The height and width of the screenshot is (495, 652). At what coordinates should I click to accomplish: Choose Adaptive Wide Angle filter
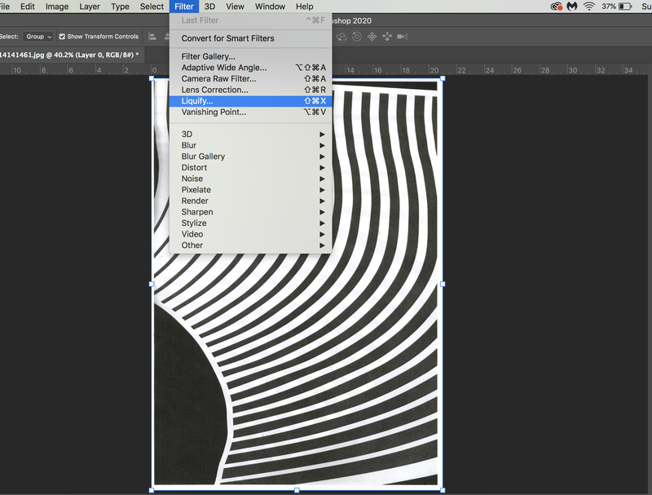point(250,68)
